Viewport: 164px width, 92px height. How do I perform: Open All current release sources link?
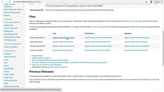coord(69,62)
